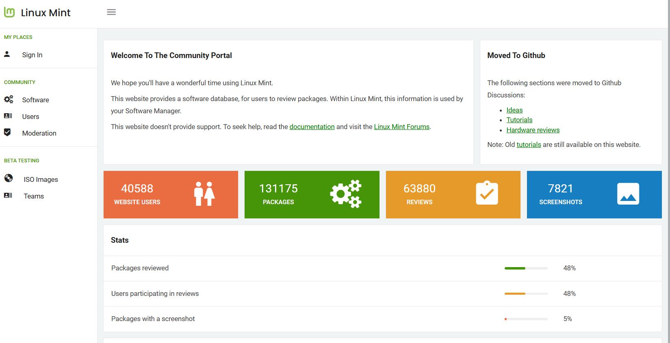Click the Users icon in sidebar
Image resolution: width=670 pixels, height=343 pixels.
click(x=8, y=116)
